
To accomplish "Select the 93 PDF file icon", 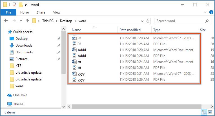I will point(74,44).
